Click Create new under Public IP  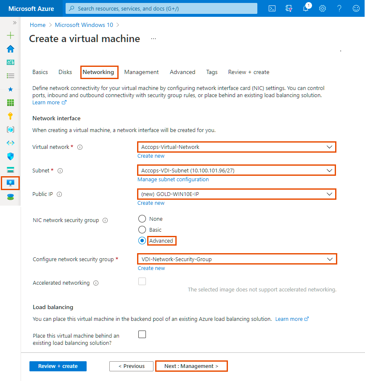[x=151, y=203]
